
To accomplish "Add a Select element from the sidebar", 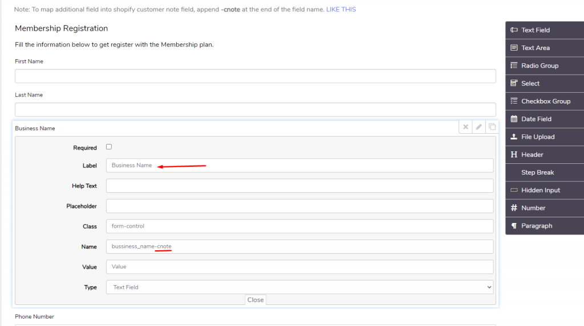I will point(545,84).
